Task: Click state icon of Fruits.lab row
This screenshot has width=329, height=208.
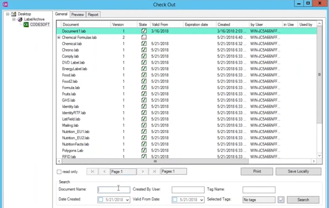Action: pyautogui.click(x=144, y=94)
